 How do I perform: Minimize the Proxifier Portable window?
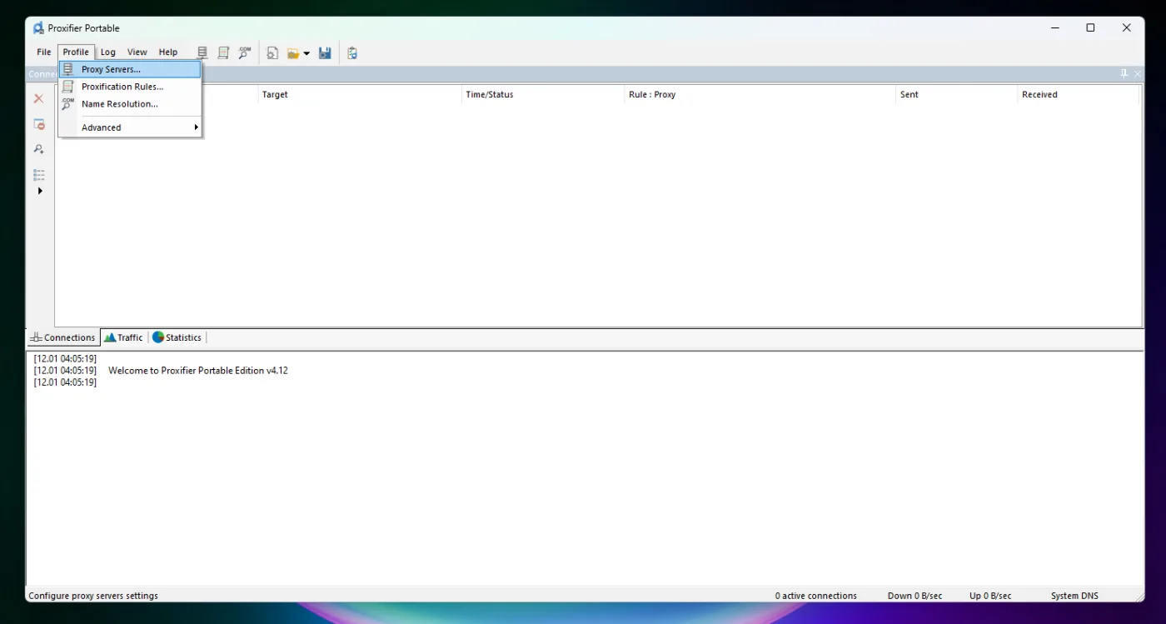tap(1055, 27)
